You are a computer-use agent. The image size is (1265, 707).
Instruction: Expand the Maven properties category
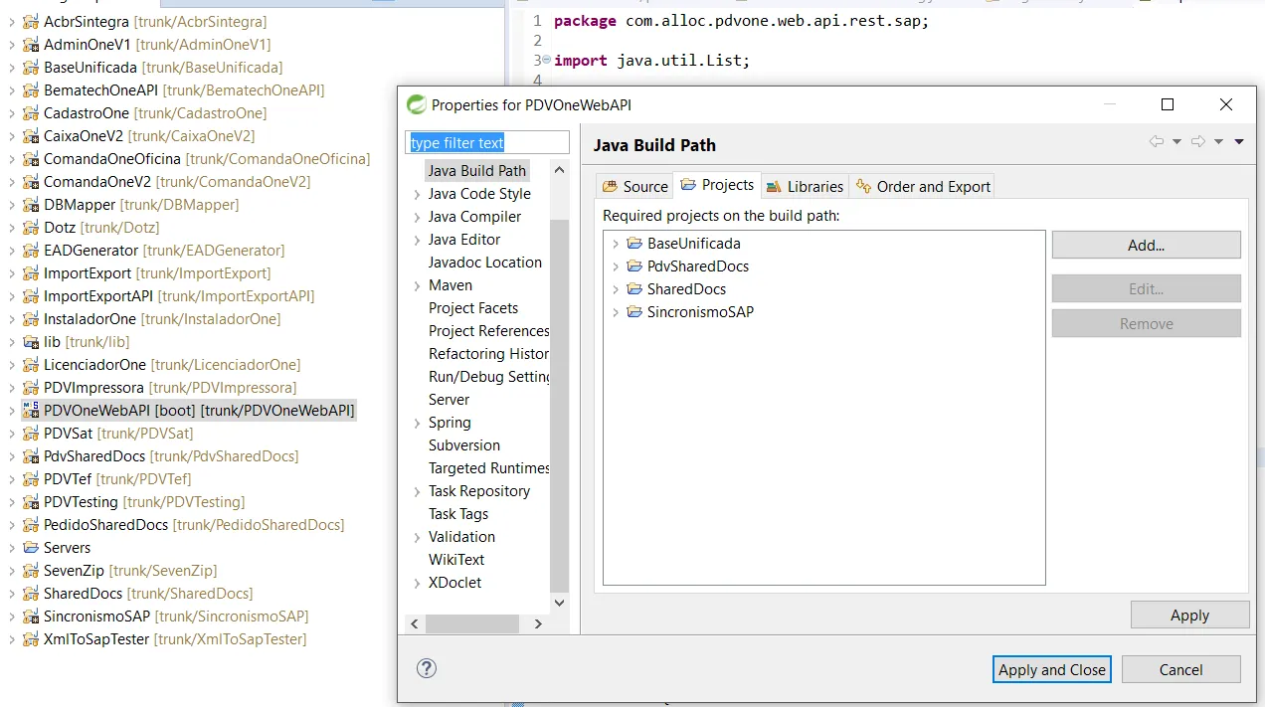coord(417,285)
